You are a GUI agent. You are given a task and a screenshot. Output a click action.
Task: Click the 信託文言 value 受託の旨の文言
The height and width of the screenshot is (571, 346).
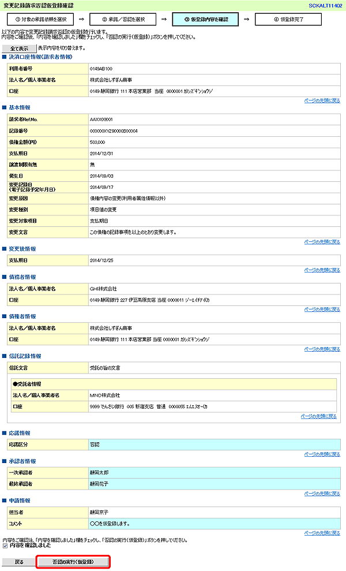[105, 368]
